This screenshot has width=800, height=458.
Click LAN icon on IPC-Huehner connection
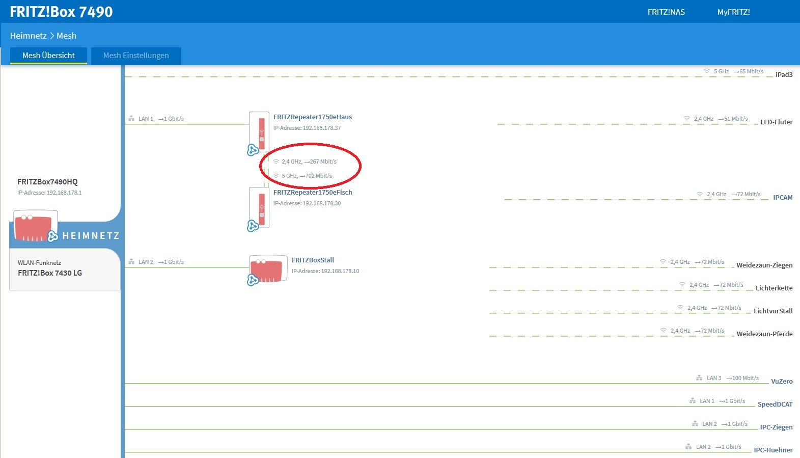(x=688, y=447)
